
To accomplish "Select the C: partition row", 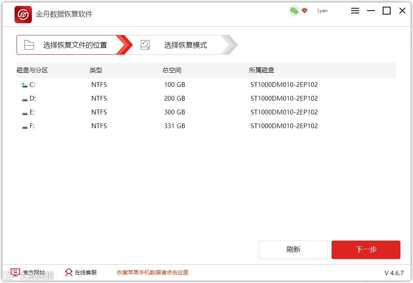I will [x=206, y=85].
